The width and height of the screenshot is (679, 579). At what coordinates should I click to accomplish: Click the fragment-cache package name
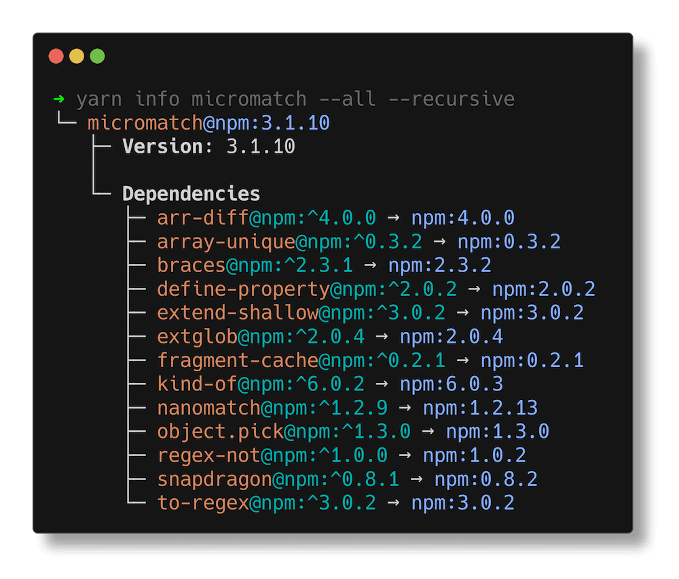click(x=237, y=360)
